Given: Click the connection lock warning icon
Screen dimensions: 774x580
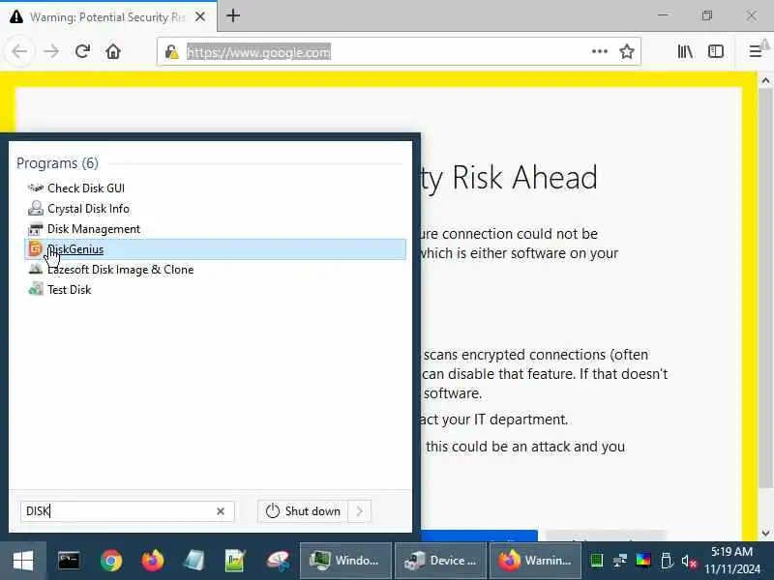Looking at the screenshot, I should (x=171, y=52).
